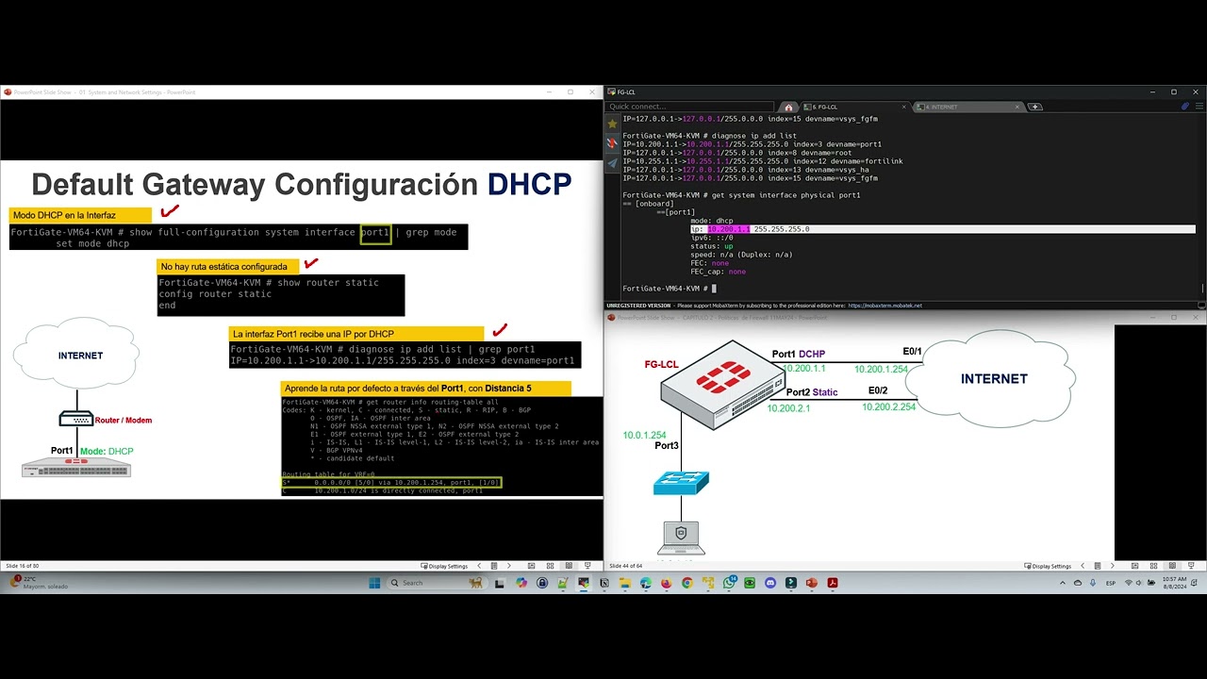
Task: Click 'mode: dhcp' line in terminal
Action: [711, 221]
